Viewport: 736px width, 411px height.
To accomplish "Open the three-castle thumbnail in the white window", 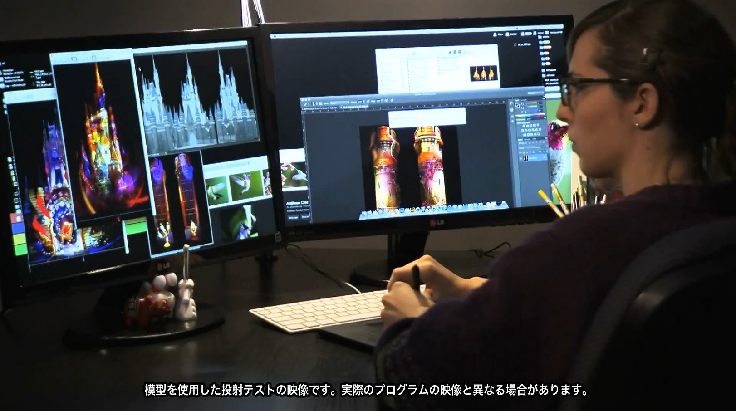I will pyautogui.click(x=484, y=73).
